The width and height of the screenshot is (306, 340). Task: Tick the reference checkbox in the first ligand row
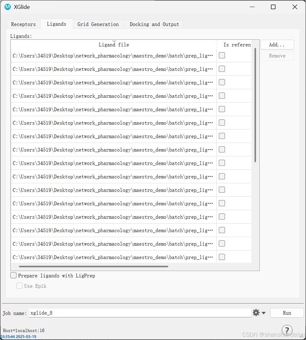222,56
